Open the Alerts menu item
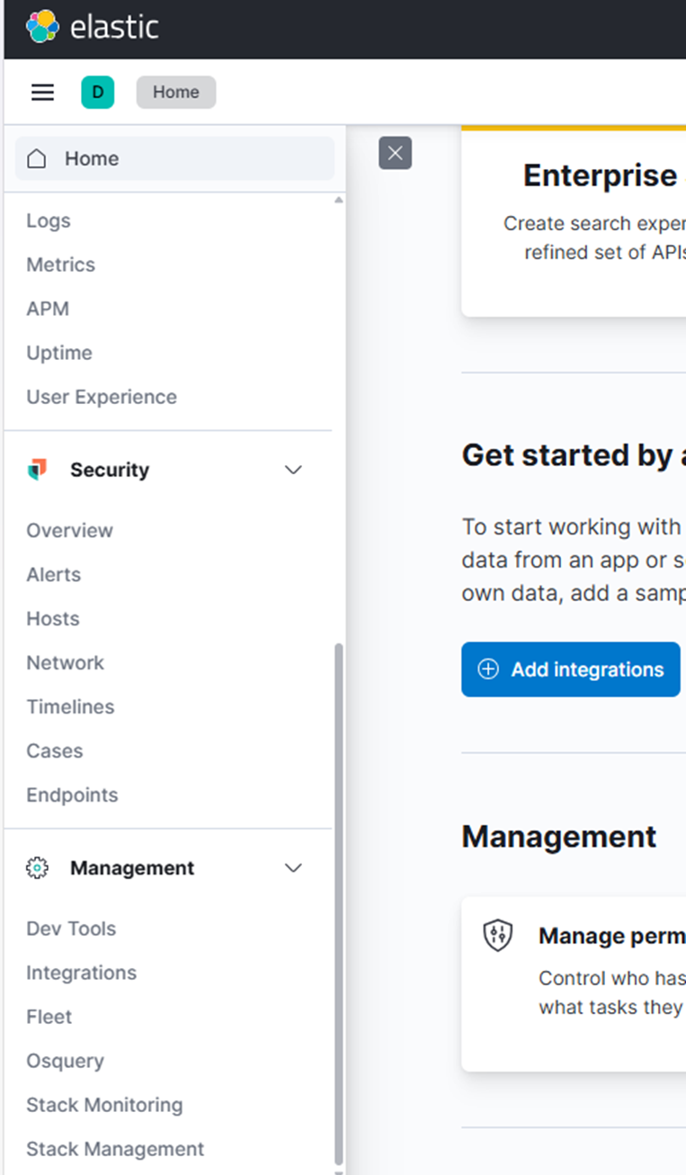This screenshot has width=686, height=1175. pos(54,575)
